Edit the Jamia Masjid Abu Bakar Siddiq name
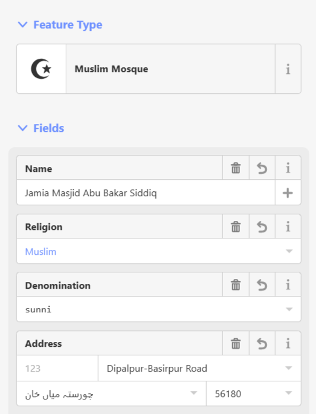The image size is (316, 414). click(146, 192)
